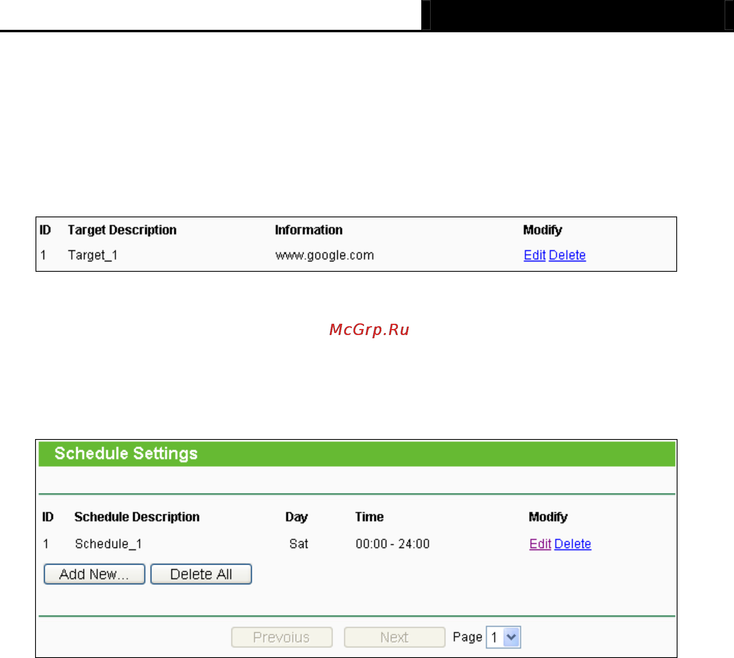This screenshot has height=658, width=734.
Task: Click the Next page button
Action: (395, 637)
